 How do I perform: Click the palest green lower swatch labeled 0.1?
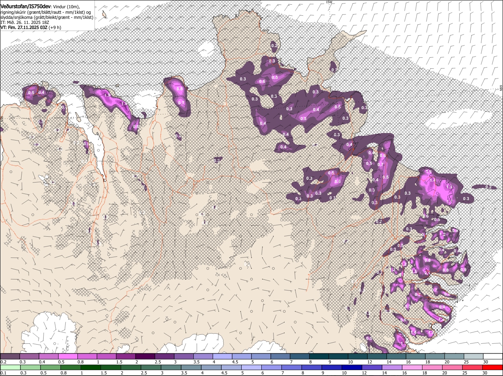pyautogui.click(x=10, y=367)
